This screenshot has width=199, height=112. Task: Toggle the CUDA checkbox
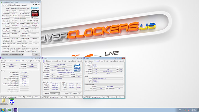(17, 49)
